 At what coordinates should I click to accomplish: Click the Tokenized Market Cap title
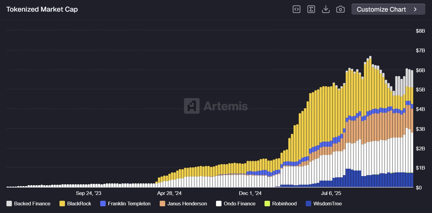(x=42, y=9)
